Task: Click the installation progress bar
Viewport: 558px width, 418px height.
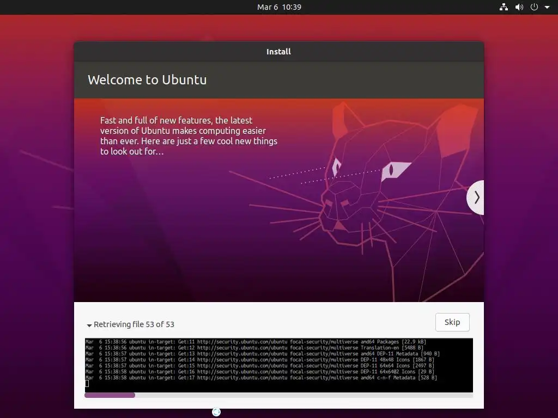Action: click(x=278, y=395)
